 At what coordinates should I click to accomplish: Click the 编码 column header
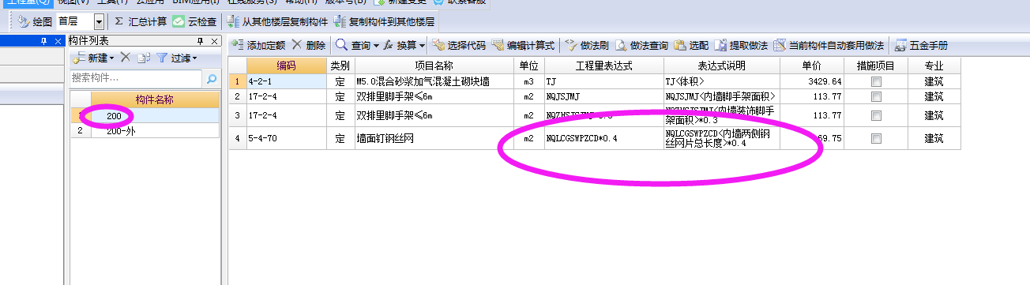[286, 66]
